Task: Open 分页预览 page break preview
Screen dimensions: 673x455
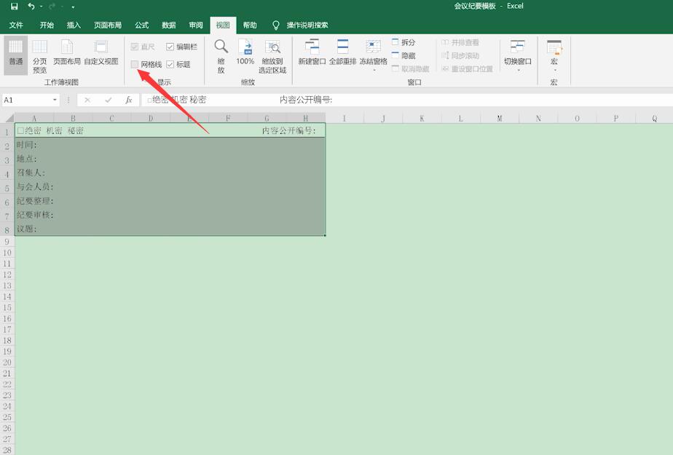Action: 39,57
